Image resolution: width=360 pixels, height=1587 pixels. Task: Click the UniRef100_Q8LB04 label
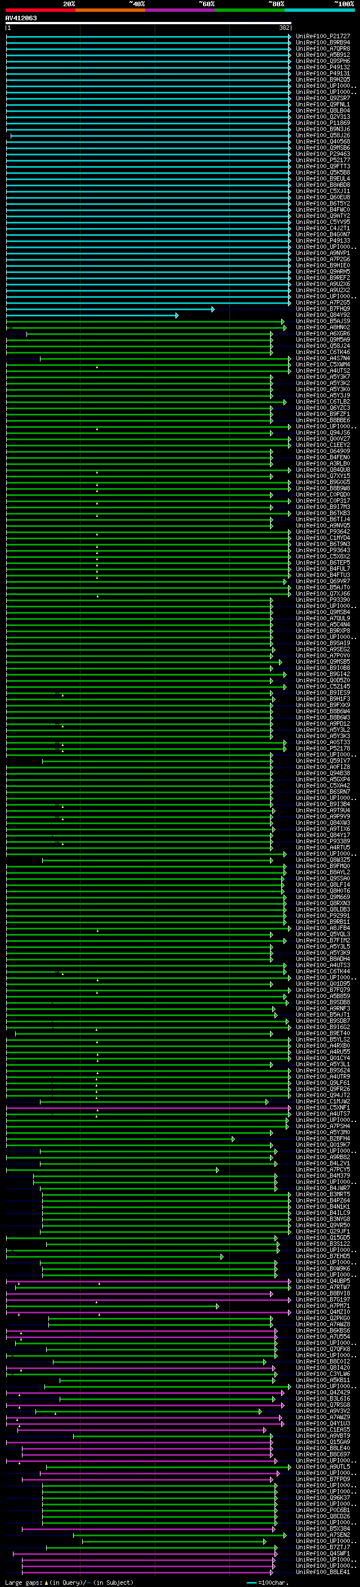pyautogui.click(x=323, y=111)
